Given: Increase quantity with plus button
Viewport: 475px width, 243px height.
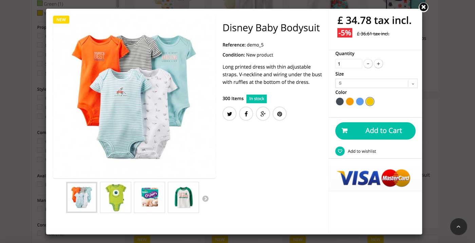Looking at the screenshot, I should [378, 64].
